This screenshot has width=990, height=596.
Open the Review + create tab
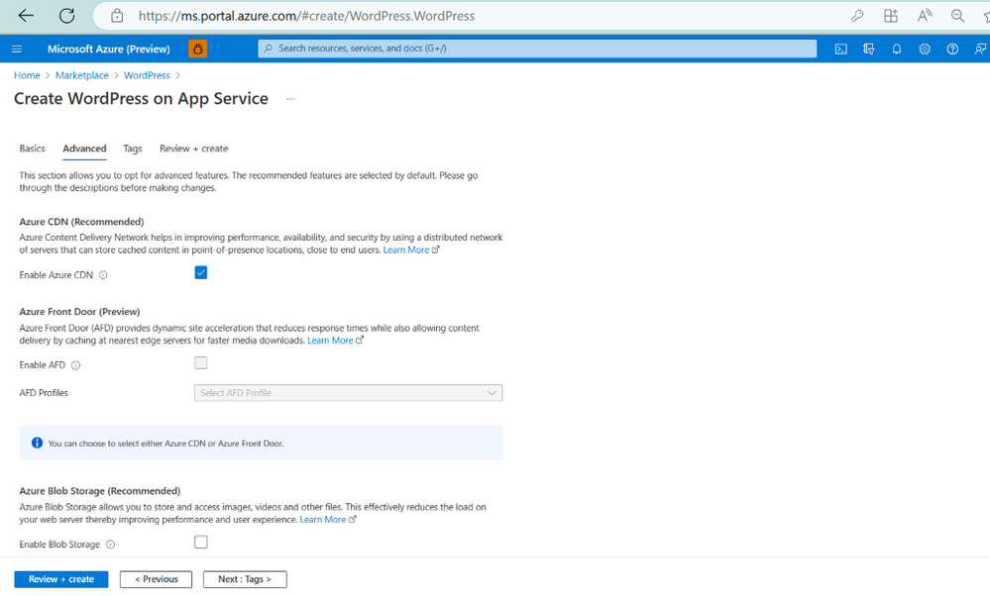tap(194, 149)
